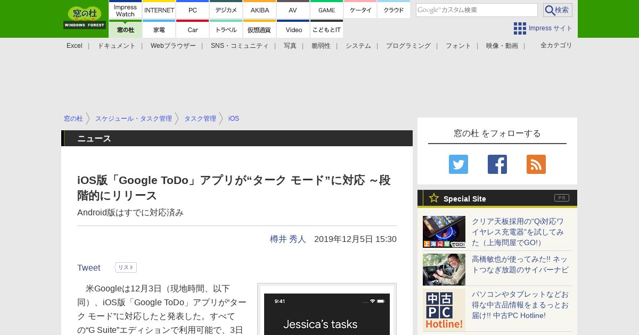
Task: Open the クラウド tab
Action: click(394, 10)
